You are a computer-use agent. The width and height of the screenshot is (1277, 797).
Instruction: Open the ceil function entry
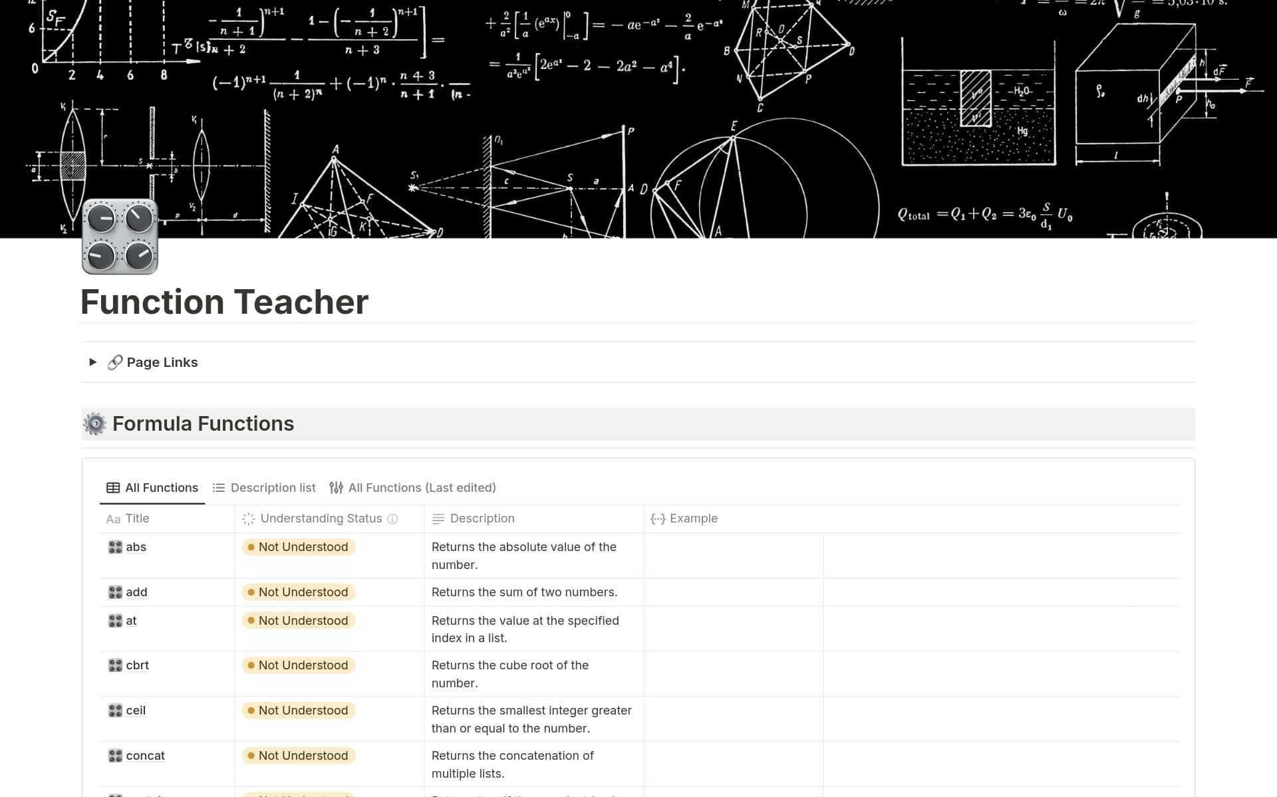pos(136,710)
